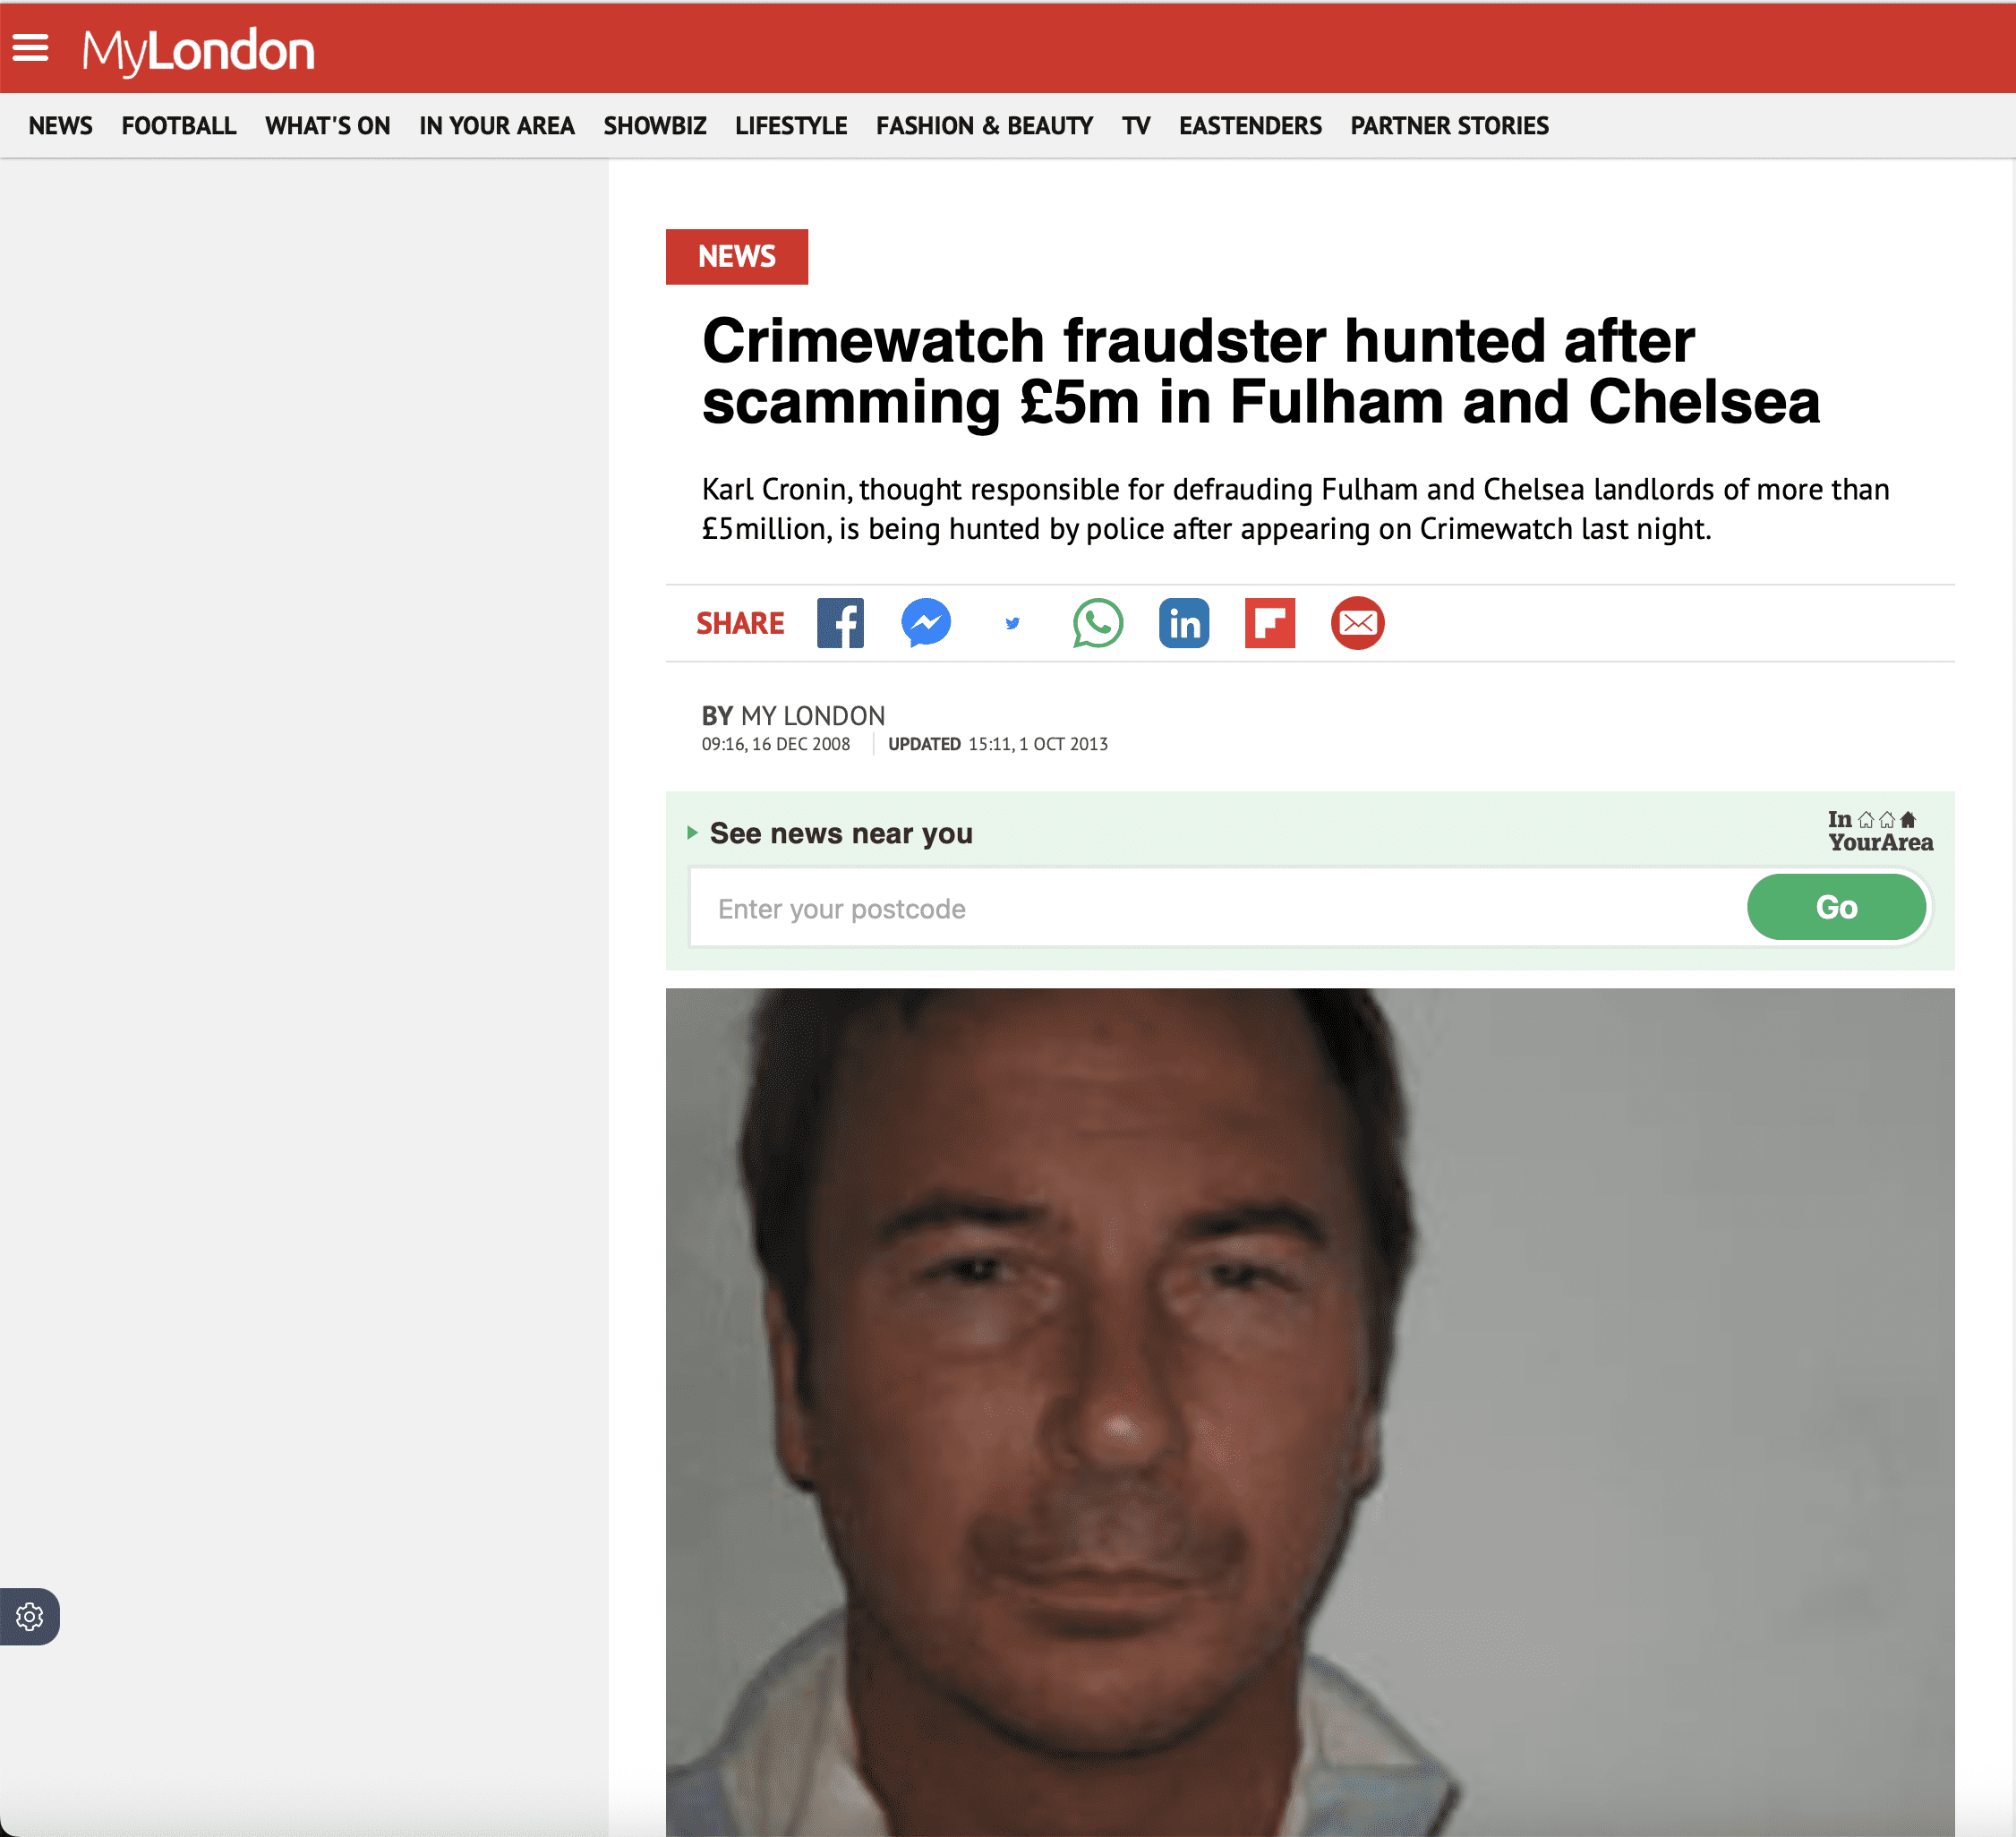Open WHAT'S ON section
Screen dimensions: 2016x1837
click(328, 126)
